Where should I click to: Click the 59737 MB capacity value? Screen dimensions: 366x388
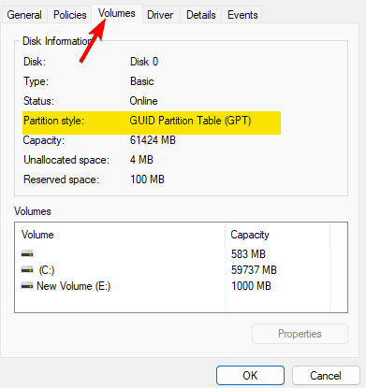(x=254, y=270)
